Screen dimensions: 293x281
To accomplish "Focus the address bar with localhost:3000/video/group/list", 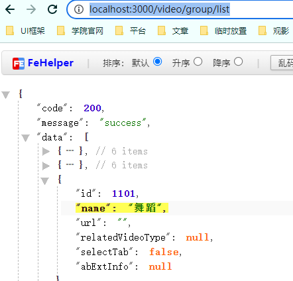I will 160,9.
